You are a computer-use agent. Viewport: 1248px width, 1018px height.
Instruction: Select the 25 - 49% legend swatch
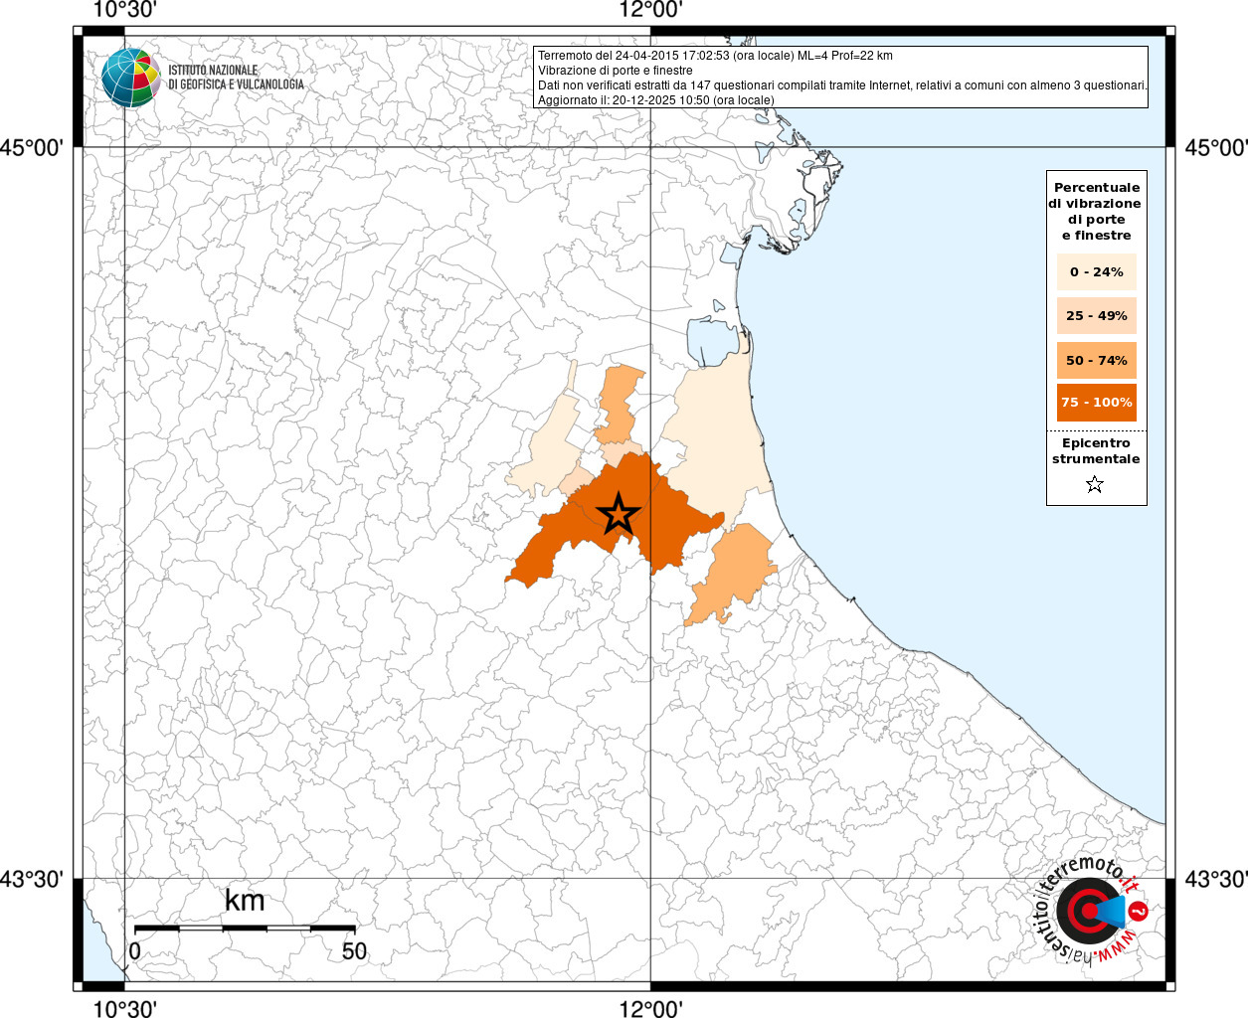pos(1097,315)
